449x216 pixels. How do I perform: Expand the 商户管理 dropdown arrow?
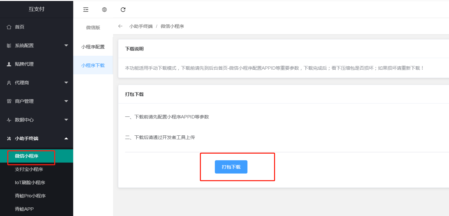[66, 101]
